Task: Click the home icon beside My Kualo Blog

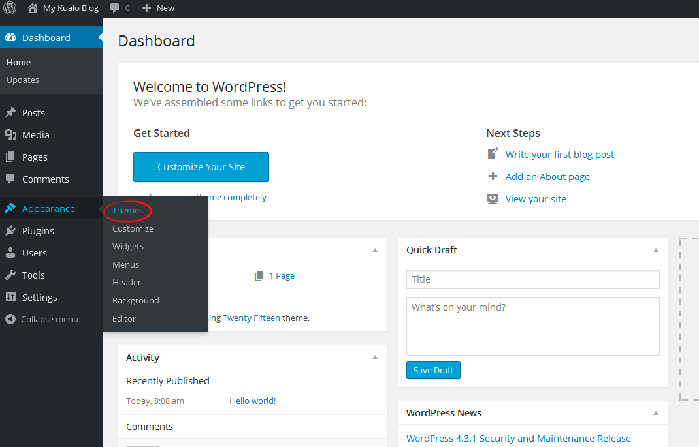Action: (33, 8)
